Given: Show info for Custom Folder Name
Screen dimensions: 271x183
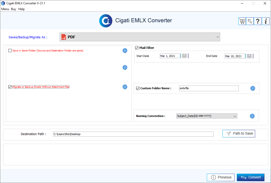Looking at the screenshot, I should [253, 88].
